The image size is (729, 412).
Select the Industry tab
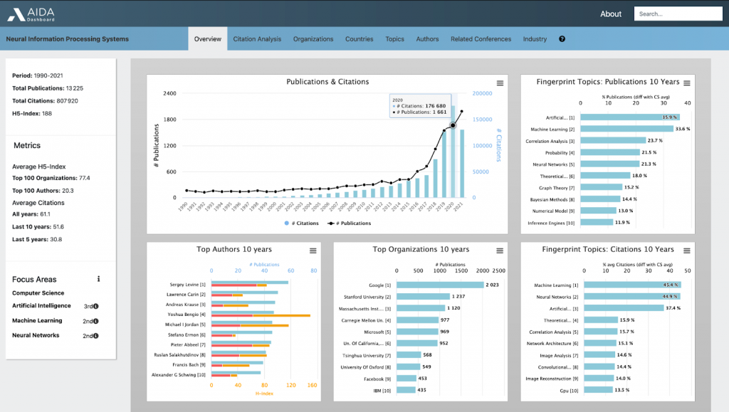tap(535, 39)
